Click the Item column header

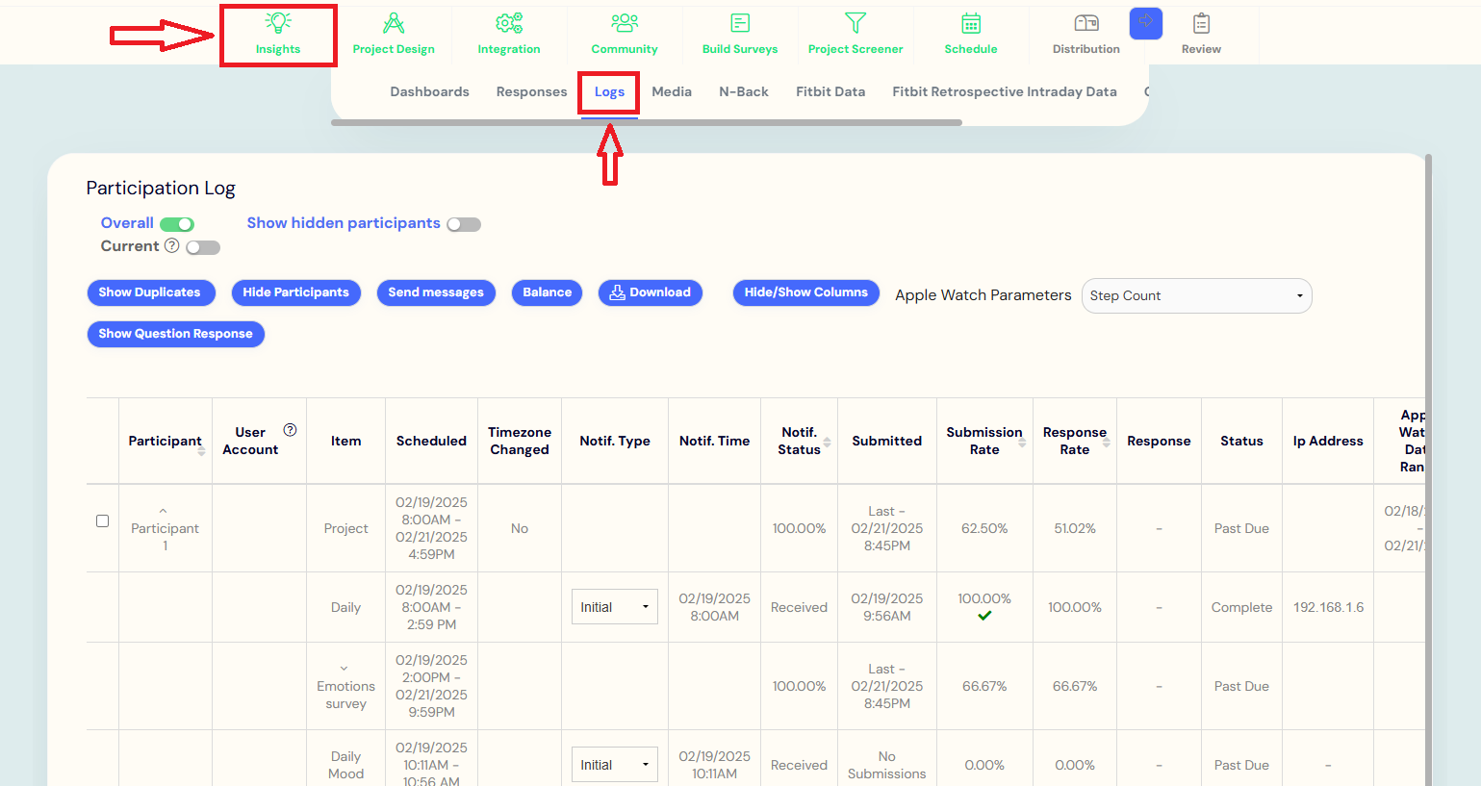click(x=345, y=441)
